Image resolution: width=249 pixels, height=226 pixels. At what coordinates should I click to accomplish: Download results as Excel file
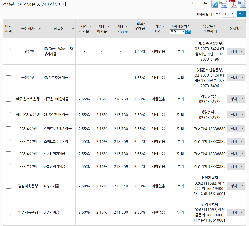click(223, 4)
